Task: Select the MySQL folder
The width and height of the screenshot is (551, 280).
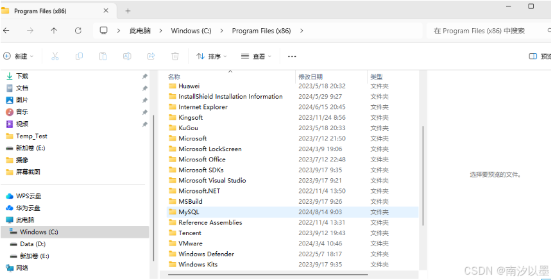Action: click(x=189, y=212)
